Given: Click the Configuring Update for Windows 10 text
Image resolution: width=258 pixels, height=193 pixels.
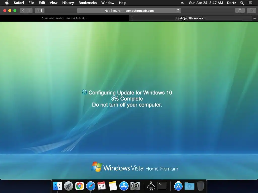Looking at the screenshot, I should (x=130, y=92).
